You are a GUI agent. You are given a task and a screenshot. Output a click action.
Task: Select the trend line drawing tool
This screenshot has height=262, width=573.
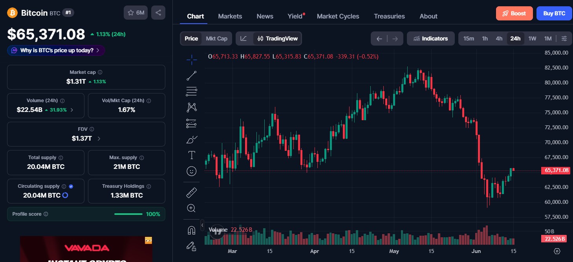coord(192,76)
